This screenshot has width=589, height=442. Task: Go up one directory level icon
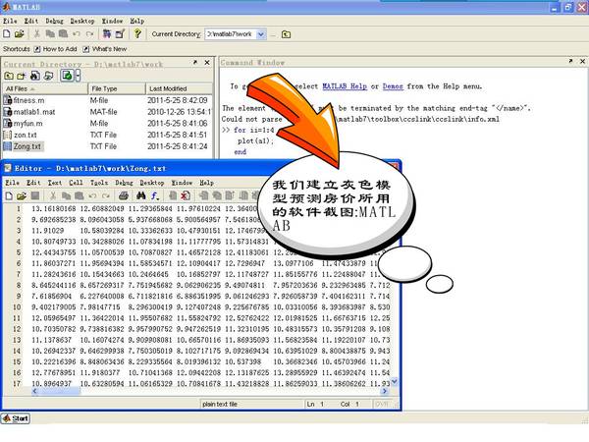tap(9, 75)
